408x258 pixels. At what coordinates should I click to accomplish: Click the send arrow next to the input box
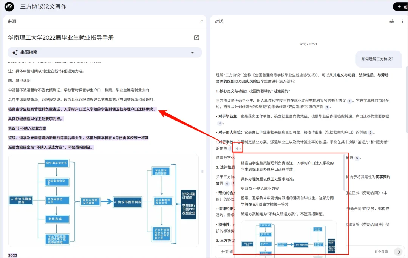(x=398, y=252)
